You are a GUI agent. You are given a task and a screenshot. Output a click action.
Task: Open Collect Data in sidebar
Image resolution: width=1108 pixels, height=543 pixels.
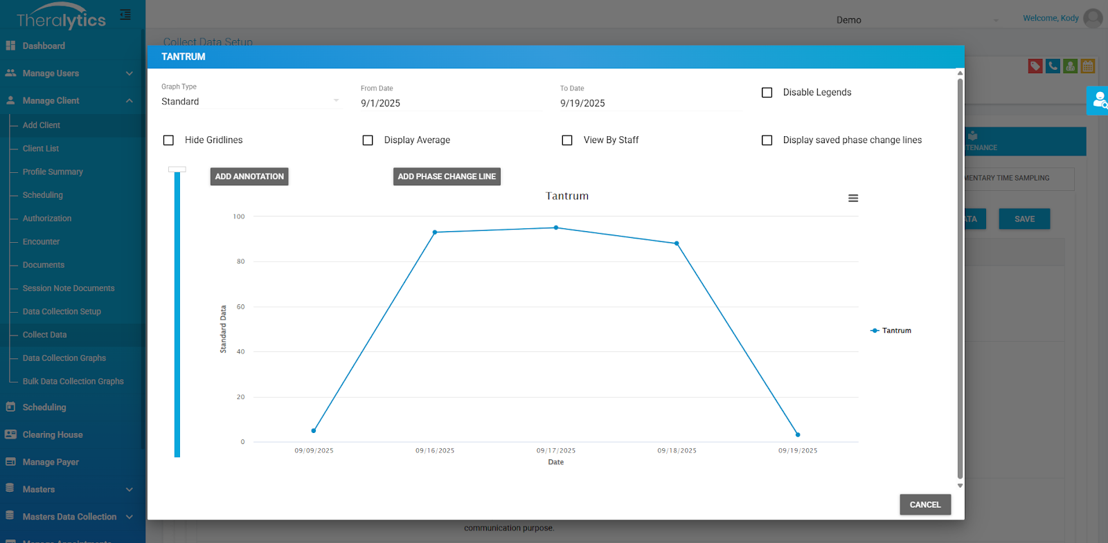click(44, 335)
